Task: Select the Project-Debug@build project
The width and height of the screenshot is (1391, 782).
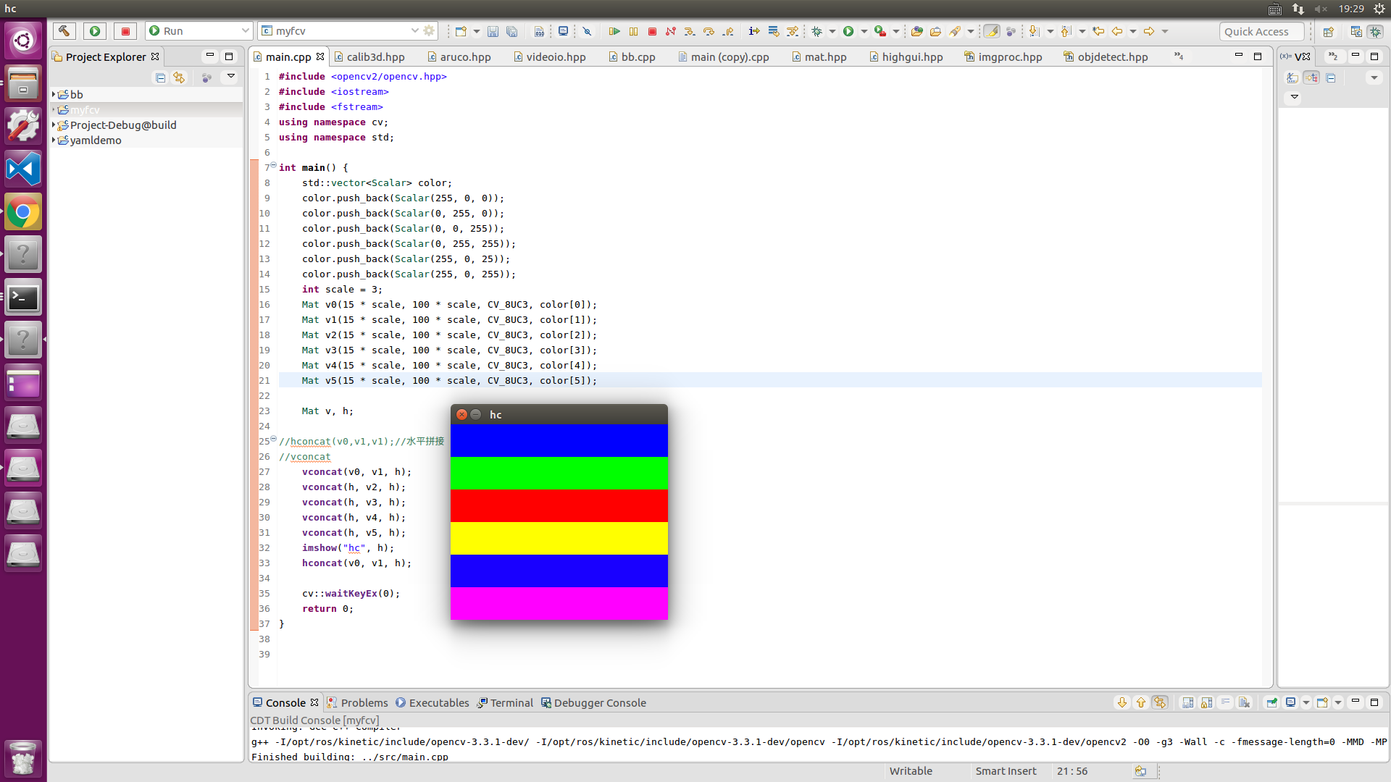Action: pos(122,125)
